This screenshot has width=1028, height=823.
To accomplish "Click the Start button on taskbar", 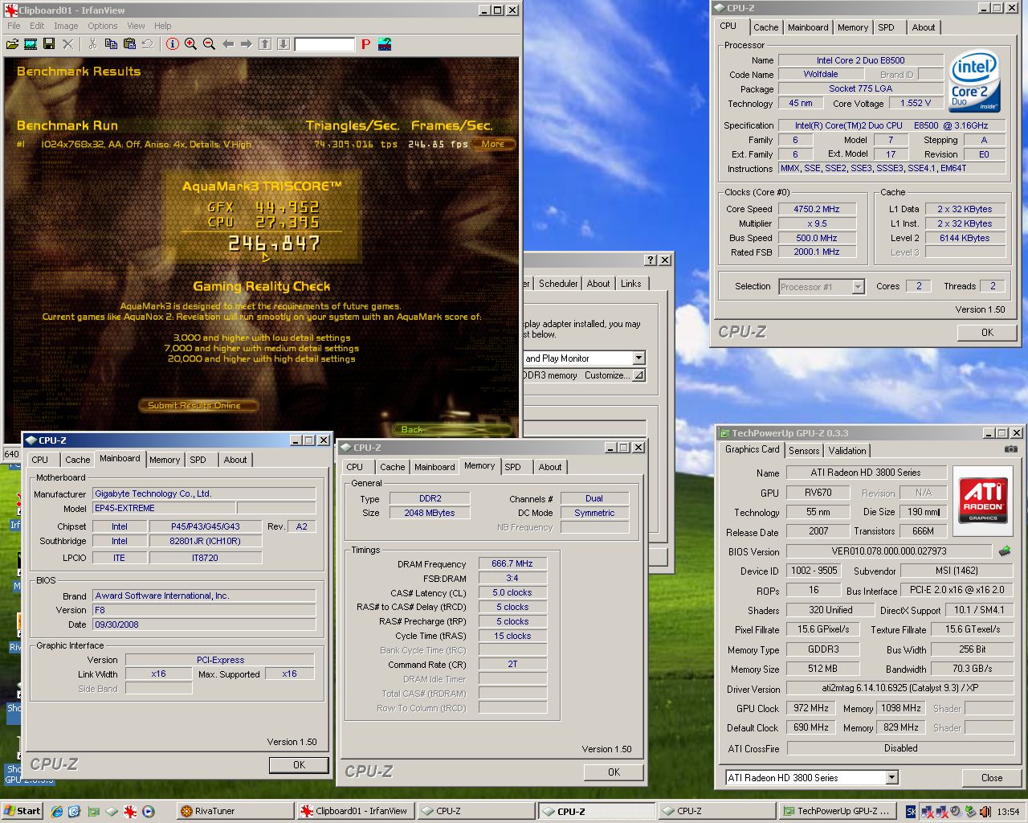I will pos(22,811).
